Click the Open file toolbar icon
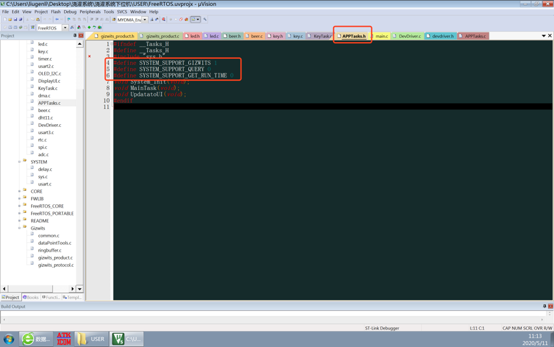The image size is (554, 347). point(10,19)
